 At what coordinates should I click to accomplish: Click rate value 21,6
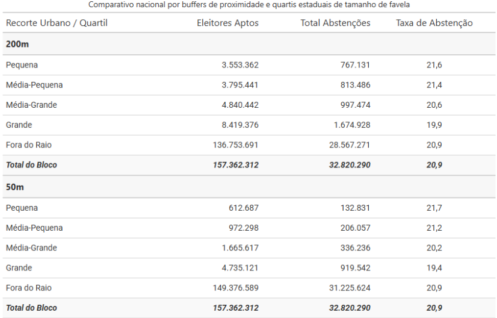434,65
